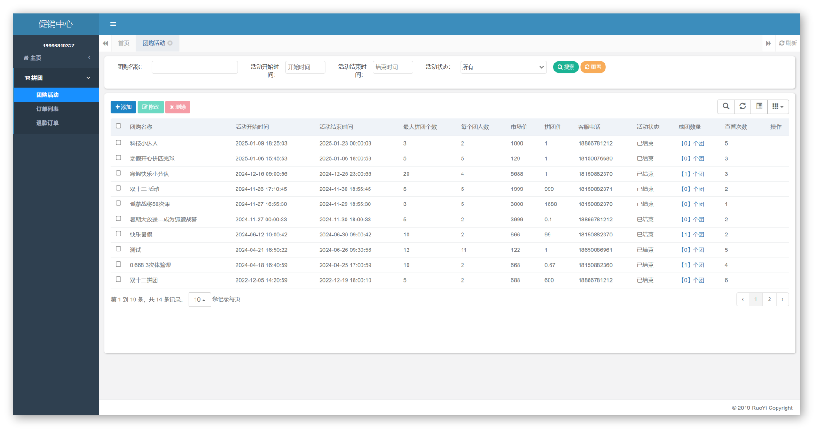The width and height of the screenshot is (817, 432).
Task: Open the columns grid icon dropdown
Action: tap(778, 107)
